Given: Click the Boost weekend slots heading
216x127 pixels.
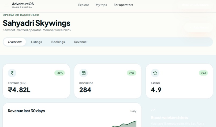Looking at the screenshot, I should pos(169,118).
